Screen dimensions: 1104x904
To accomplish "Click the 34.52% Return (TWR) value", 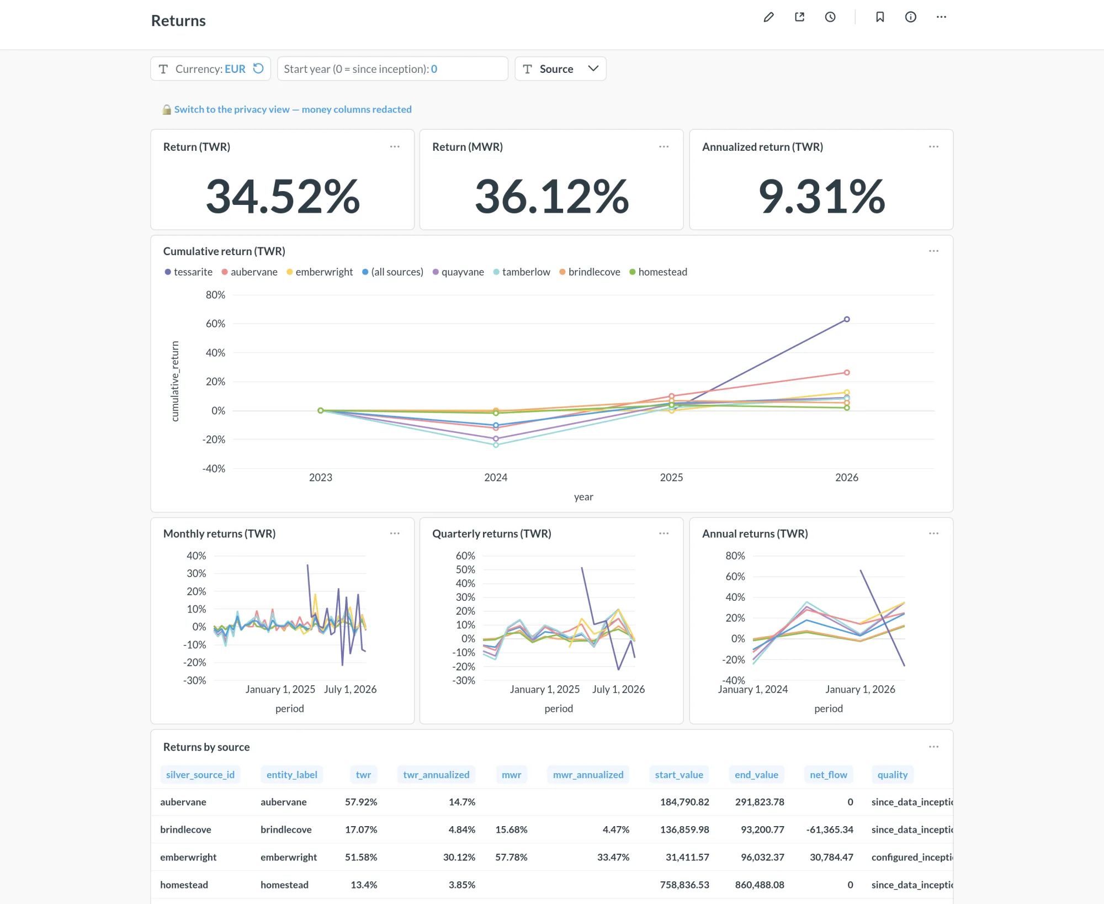I will click(x=283, y=197).
